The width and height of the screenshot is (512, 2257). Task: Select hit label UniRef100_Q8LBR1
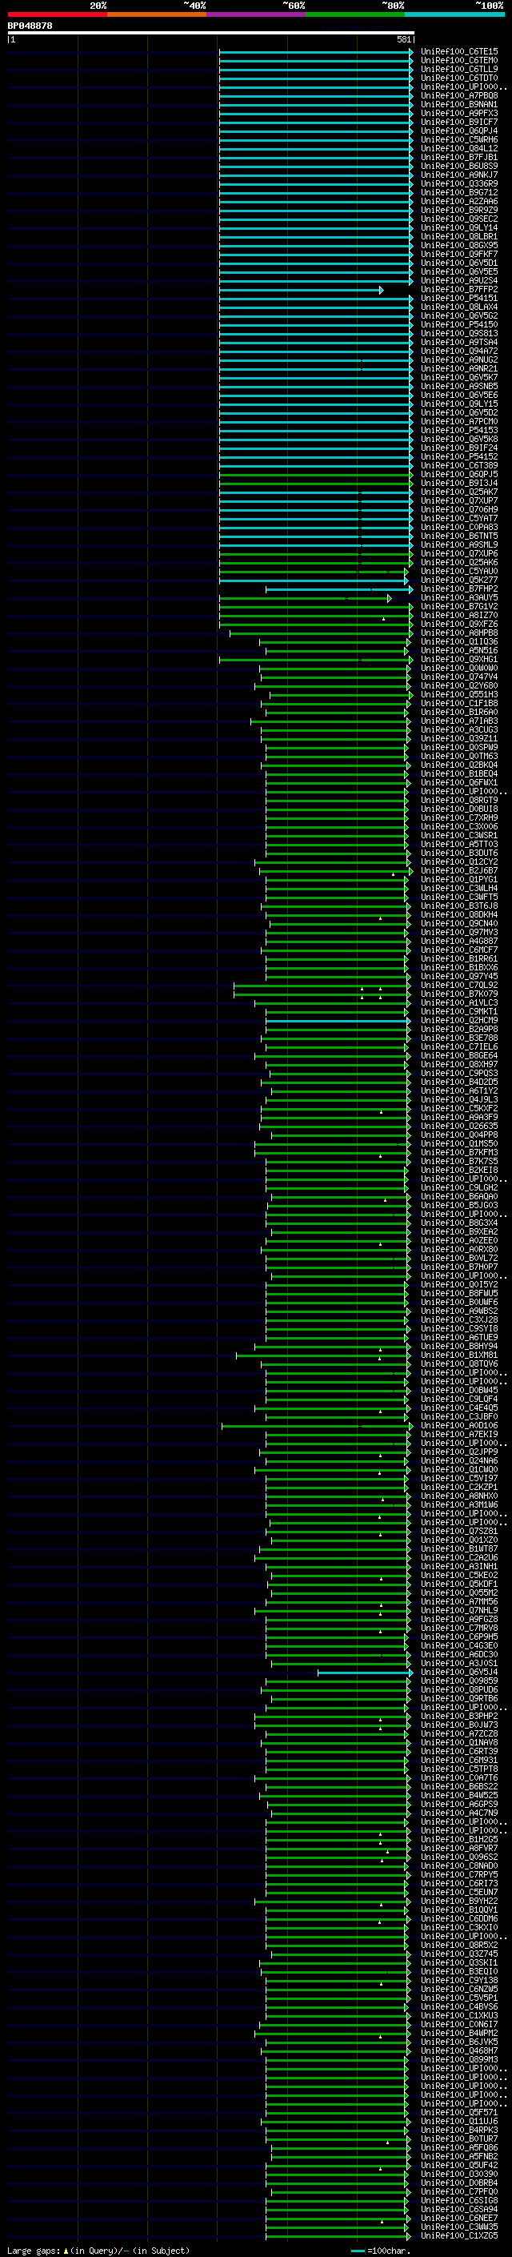(x=459, y=236)
